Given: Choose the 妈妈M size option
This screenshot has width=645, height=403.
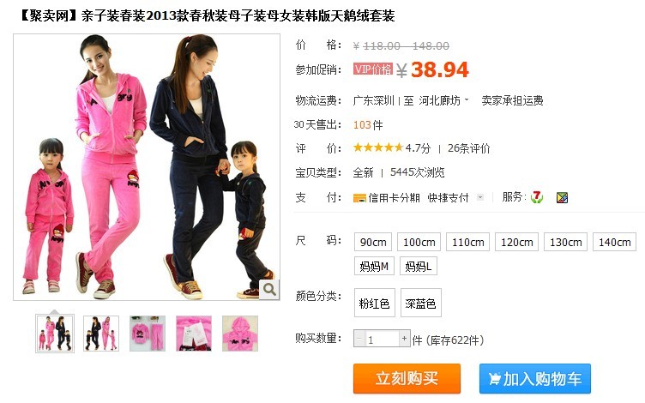Looking at the screenshot, I should tap(374, 267).
